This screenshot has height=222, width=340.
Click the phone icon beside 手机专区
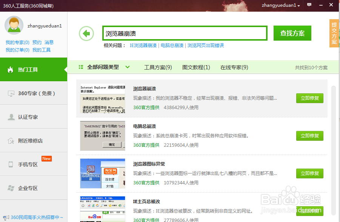pos(11,164)
